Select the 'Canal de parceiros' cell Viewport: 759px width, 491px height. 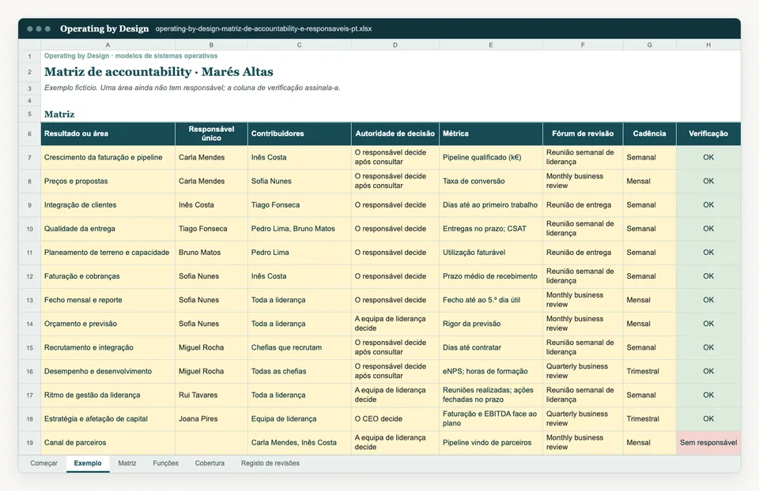[108, 443]
